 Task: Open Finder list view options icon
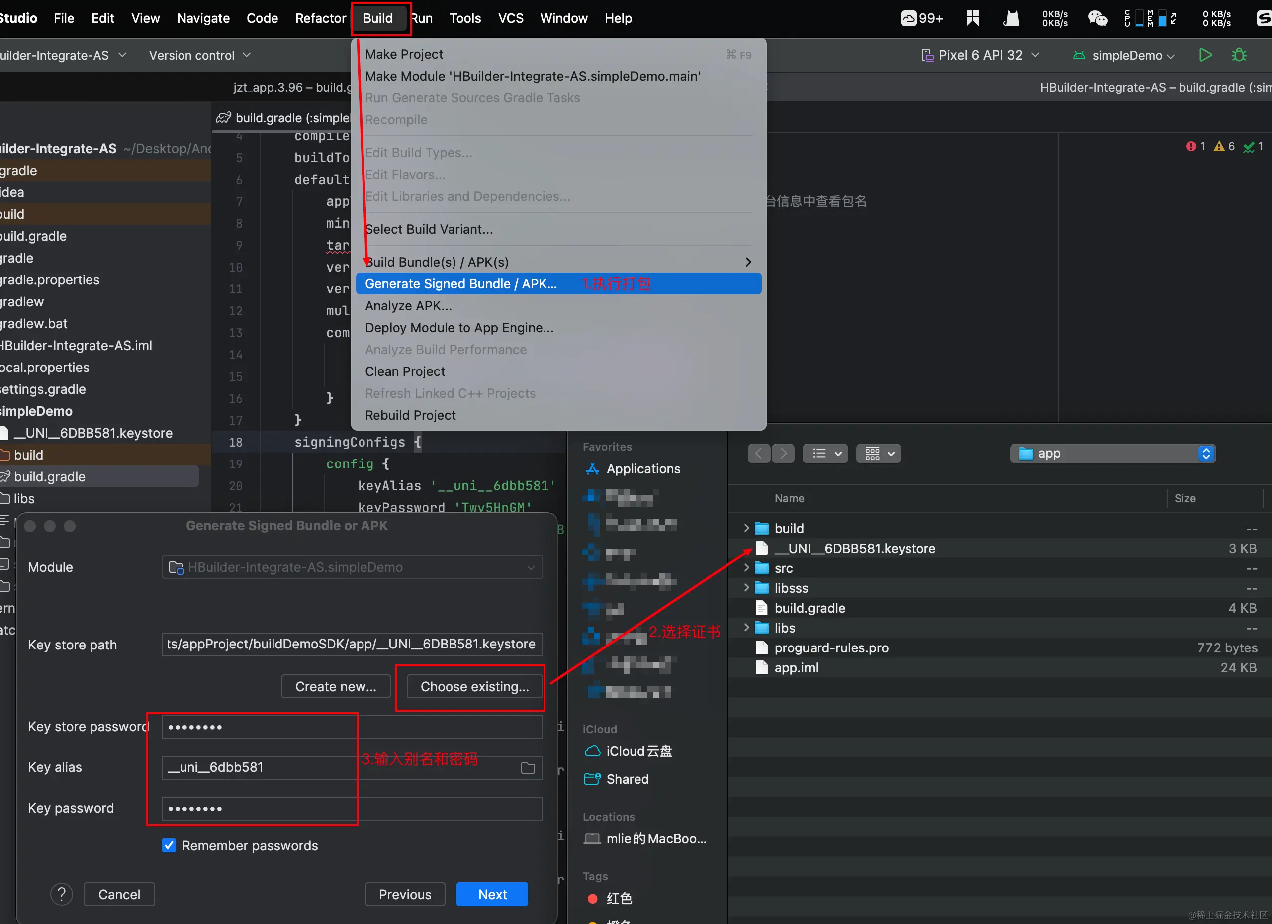point(825,454)
